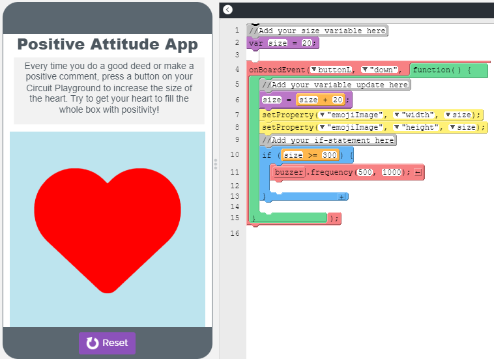
Task: Click the drag handle between app and code panes
Action: click(216, 164)
